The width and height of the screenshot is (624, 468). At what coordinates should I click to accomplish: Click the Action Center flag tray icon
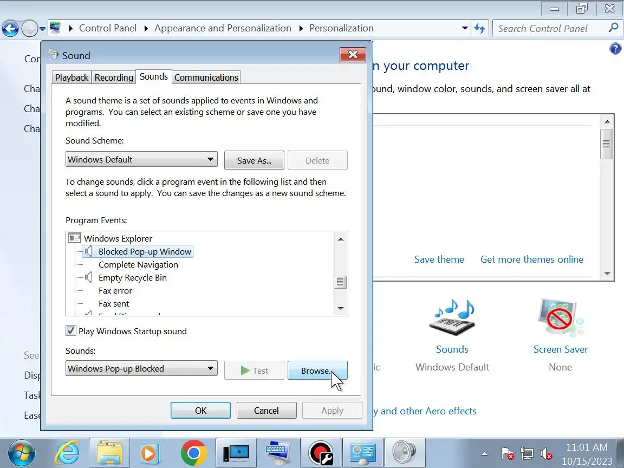pyautogui.click(x=507, y=453)
